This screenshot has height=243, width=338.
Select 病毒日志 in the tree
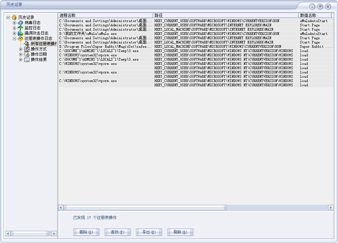click(x=32, y=23)
